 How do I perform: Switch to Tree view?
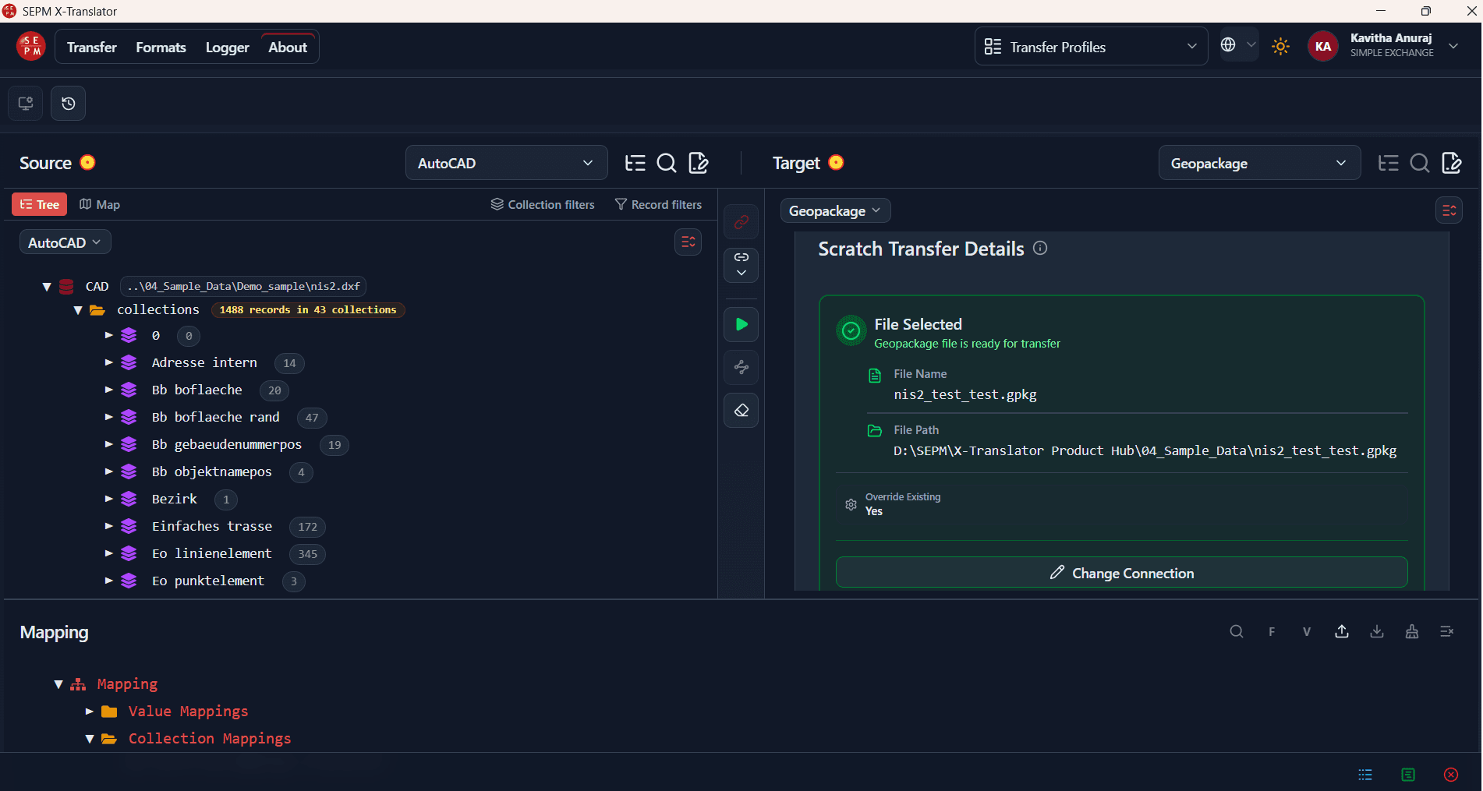point(40,204)
